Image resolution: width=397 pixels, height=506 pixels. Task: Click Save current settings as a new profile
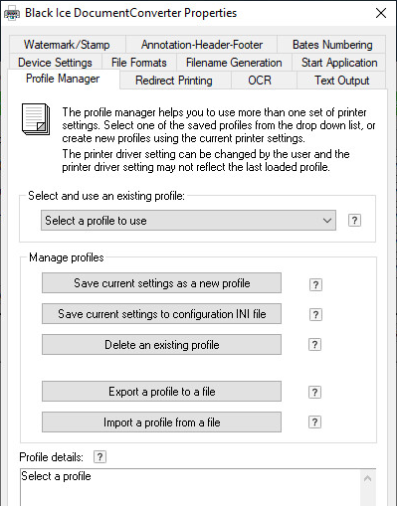(161, 283)
